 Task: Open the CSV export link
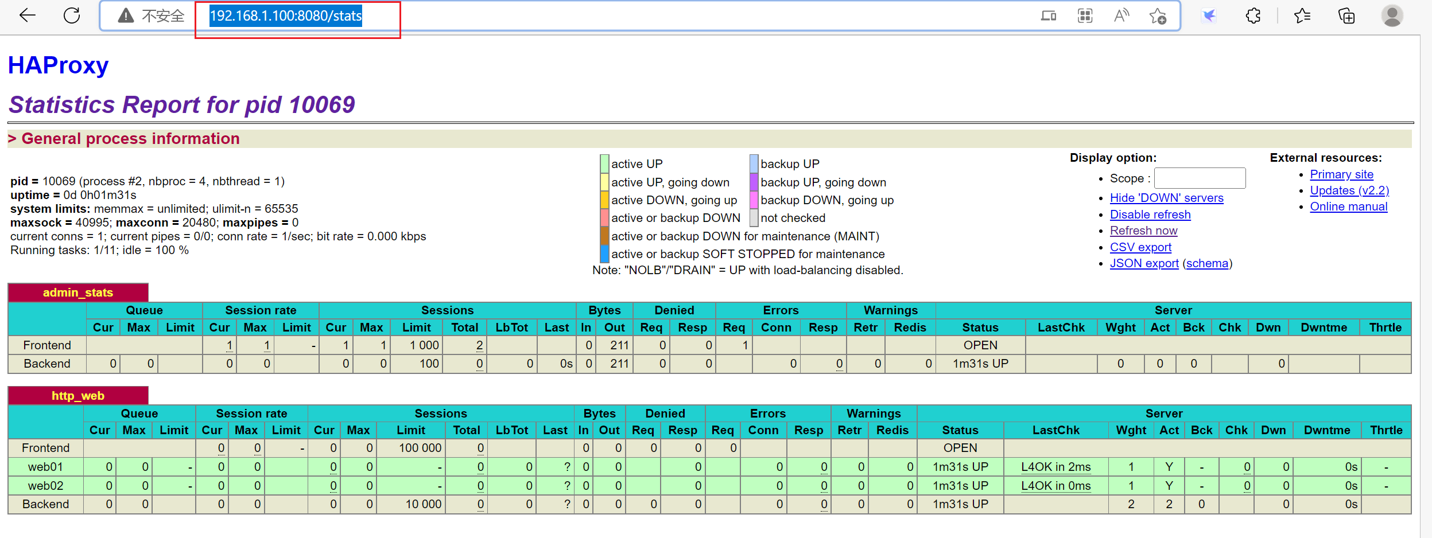click(1140, 247)
